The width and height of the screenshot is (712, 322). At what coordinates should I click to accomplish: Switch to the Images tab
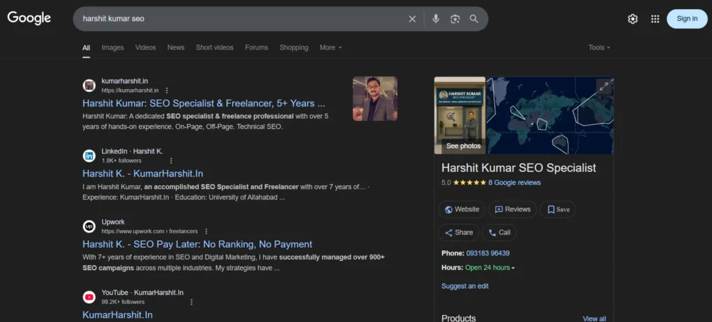coord(113,47)
